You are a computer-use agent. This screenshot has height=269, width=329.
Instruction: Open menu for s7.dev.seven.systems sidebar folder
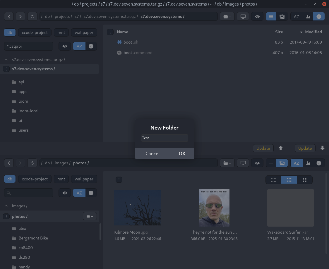pos(6,69)
